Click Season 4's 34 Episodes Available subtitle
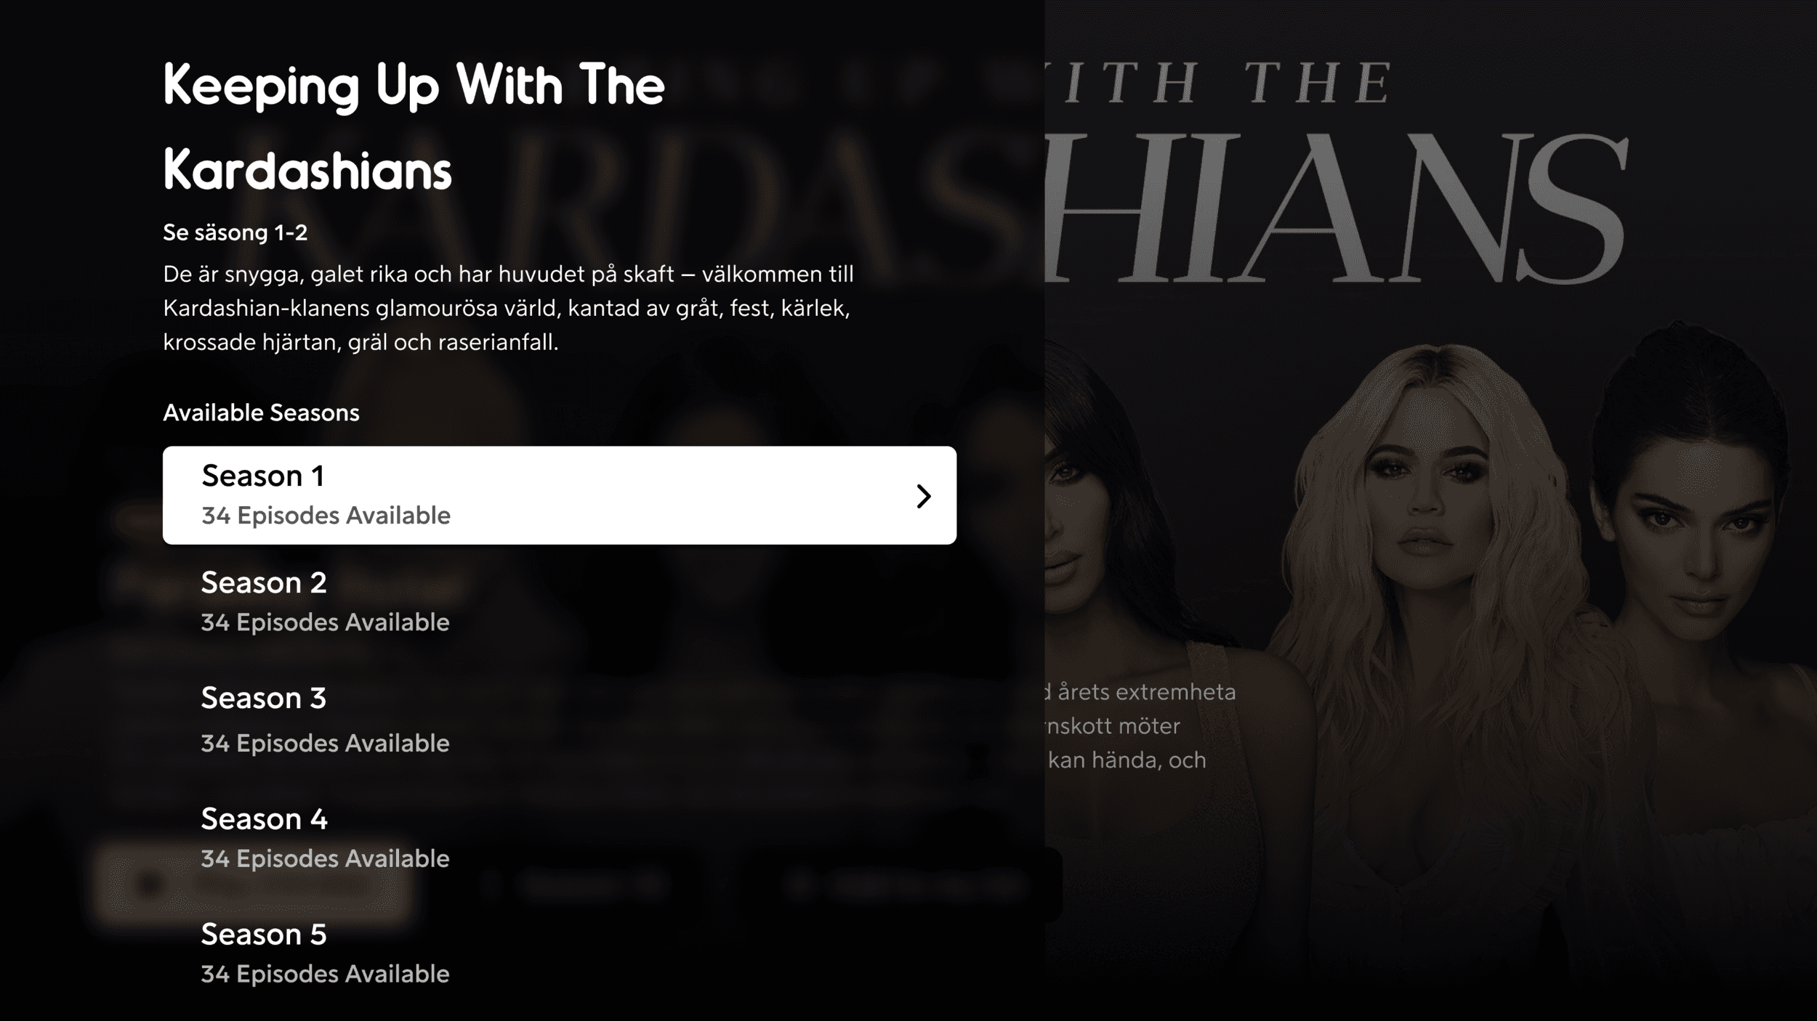The image size is (1817, 1021). [x=325, y=859]
